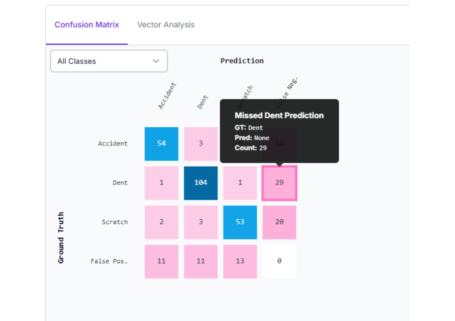Viewport: 455px width, 321px height.
Task: Select the Confusion Matrix tab
Action: click(x=87, y=25)
